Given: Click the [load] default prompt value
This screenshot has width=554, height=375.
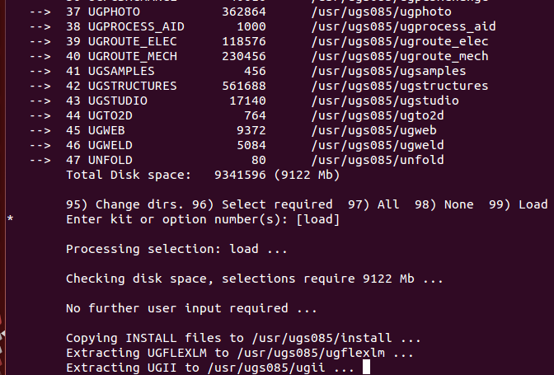Looking at the screenshot, I should 318,219.
